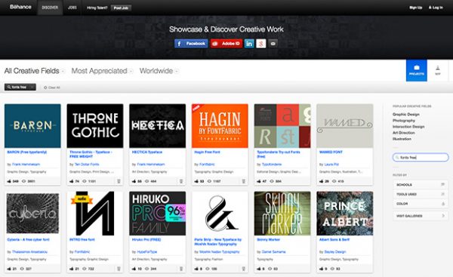Click thumbs-up icon on Prince Albert card
This screenshot has width=453, height=277.
[x=321, y=269]
